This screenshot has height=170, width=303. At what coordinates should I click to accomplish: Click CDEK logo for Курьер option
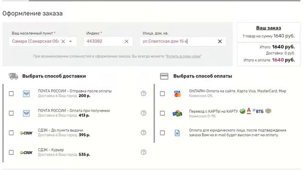coord(27,153)
